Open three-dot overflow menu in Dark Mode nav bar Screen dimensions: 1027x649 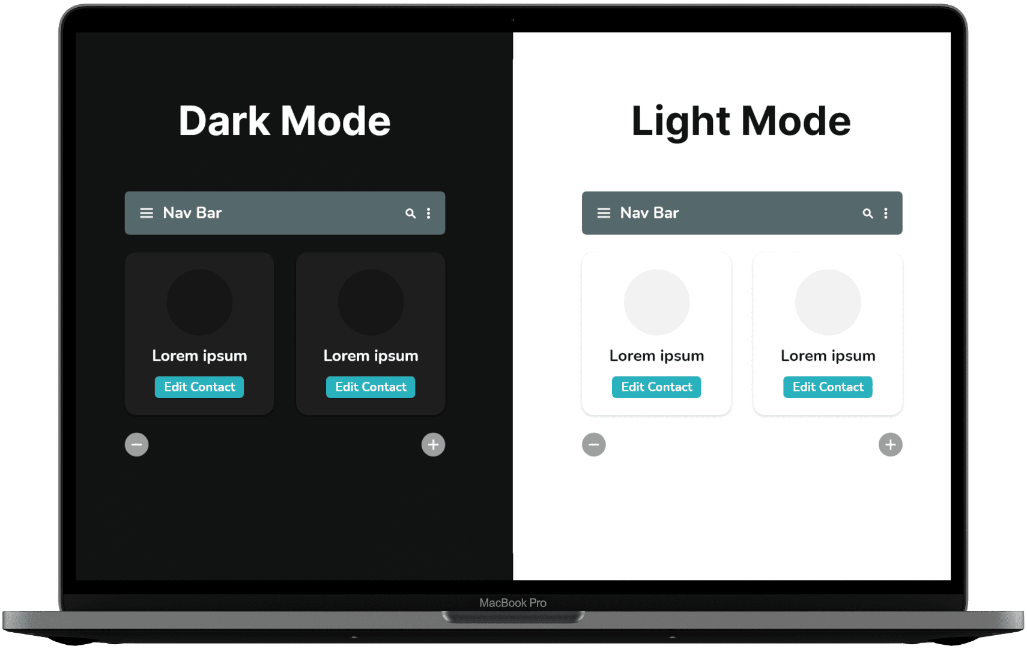[x=428, y=213]
